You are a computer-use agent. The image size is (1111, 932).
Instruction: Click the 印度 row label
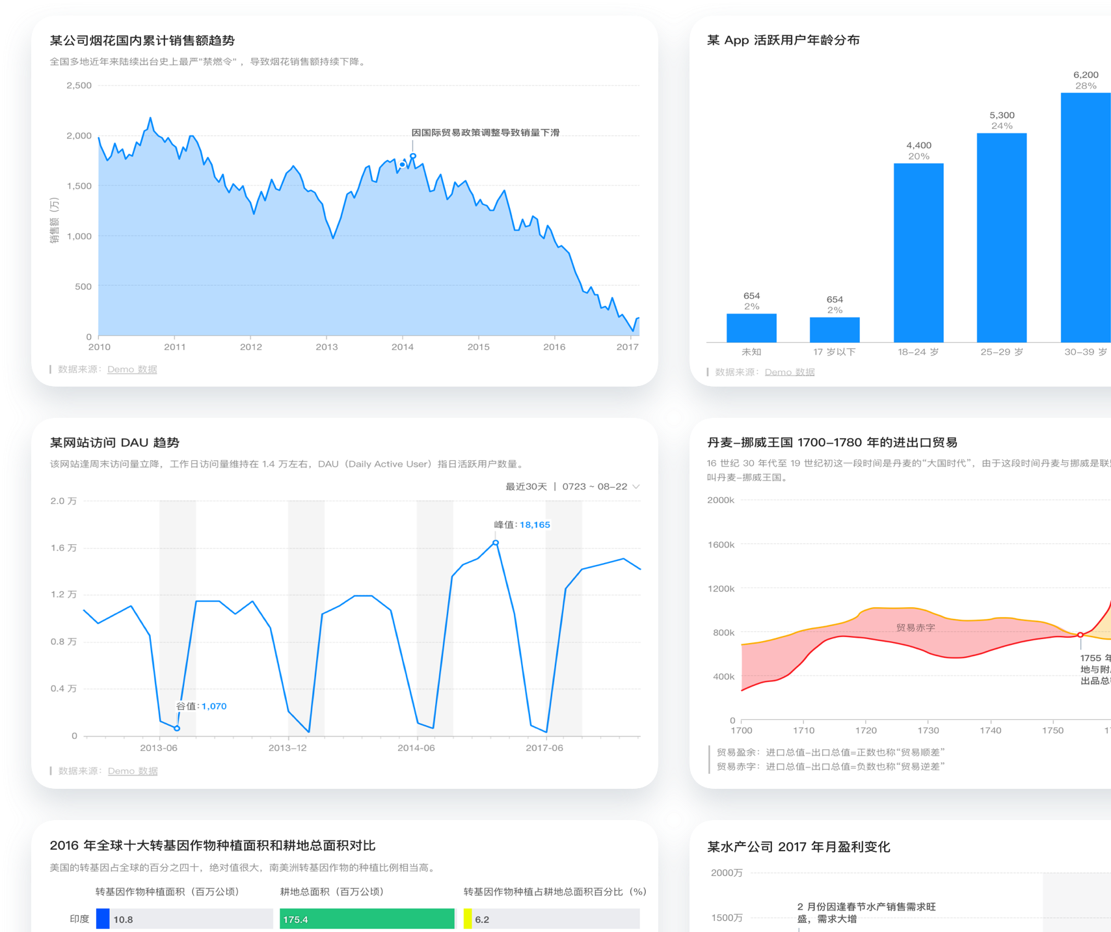[x=79, y=919]
